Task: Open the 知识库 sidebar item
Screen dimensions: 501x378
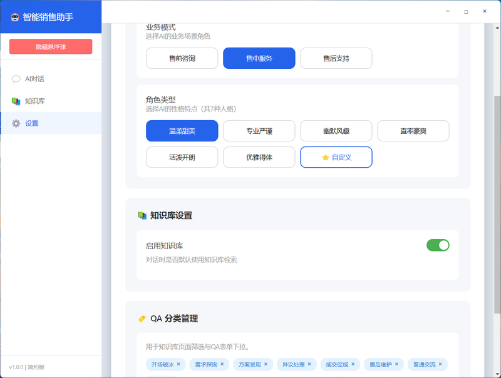Action: (x=34, y=101)
